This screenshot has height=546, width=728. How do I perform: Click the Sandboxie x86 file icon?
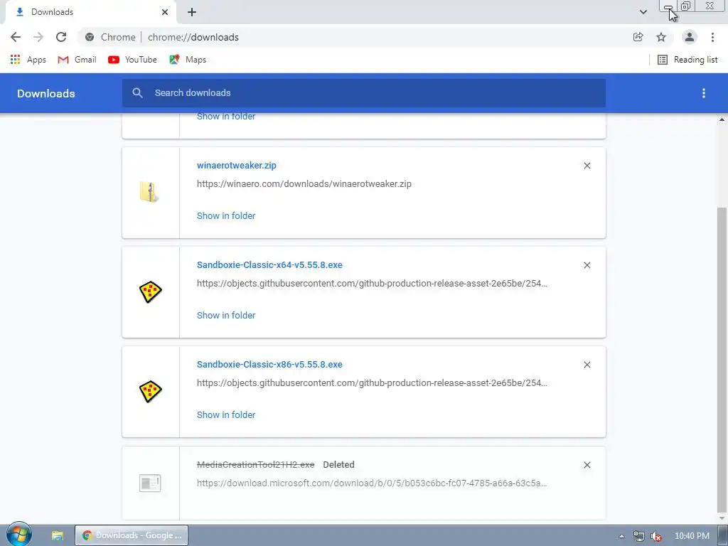coord(151,392)
